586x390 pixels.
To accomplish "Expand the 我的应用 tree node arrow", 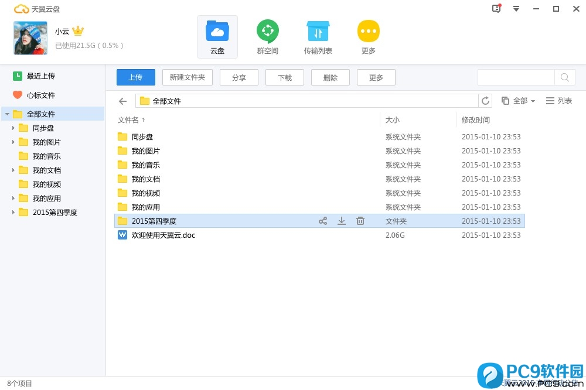I will 13,199.
